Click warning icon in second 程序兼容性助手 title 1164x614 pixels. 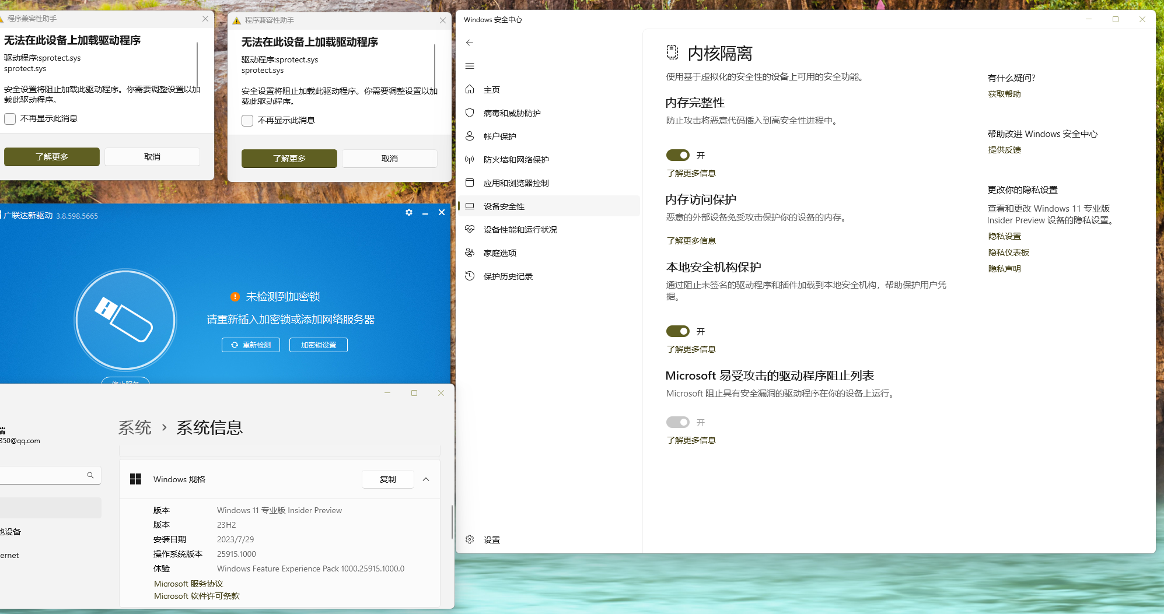(236, 20)
